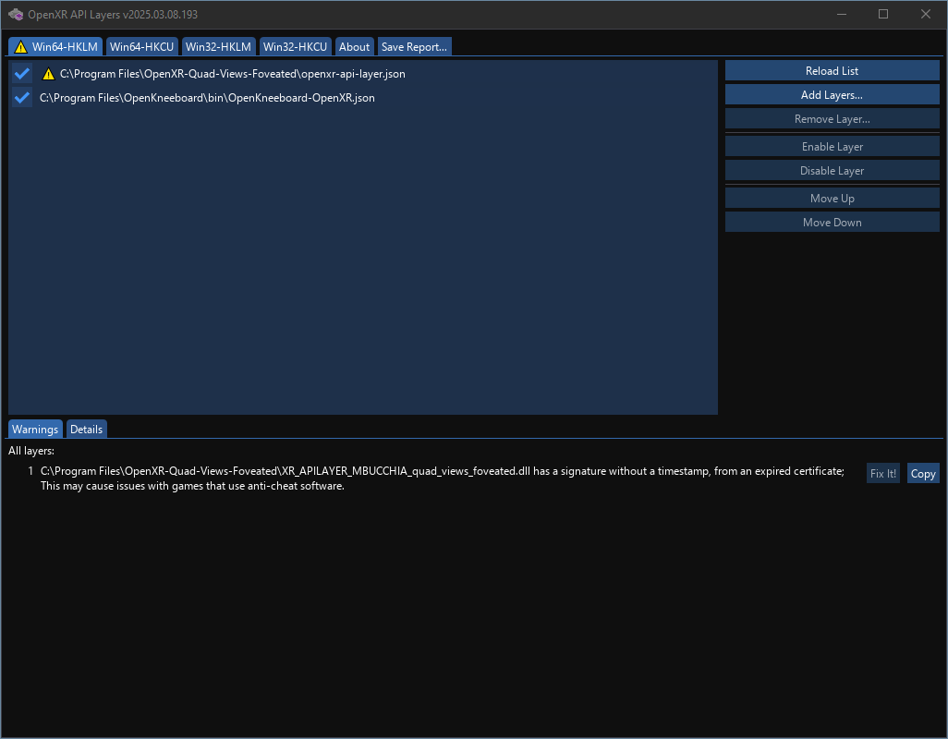Uncheck the OpenXR-Quad-Views-Foveated layer checkbox
The image size is (948, 739).
(22, 74)
